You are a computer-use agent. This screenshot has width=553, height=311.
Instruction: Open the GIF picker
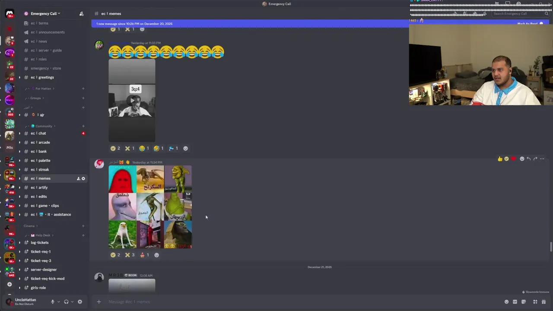(515, 301)
